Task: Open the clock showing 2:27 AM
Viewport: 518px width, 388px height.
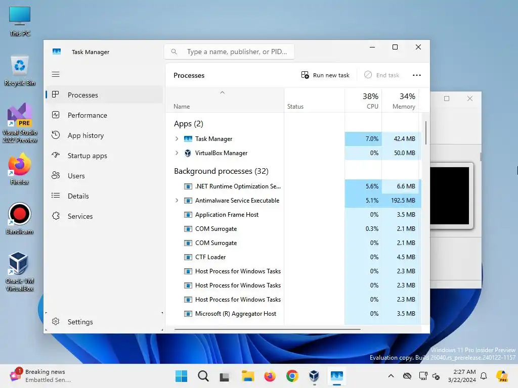Action: pyautogui.click(x=462, y=376)
